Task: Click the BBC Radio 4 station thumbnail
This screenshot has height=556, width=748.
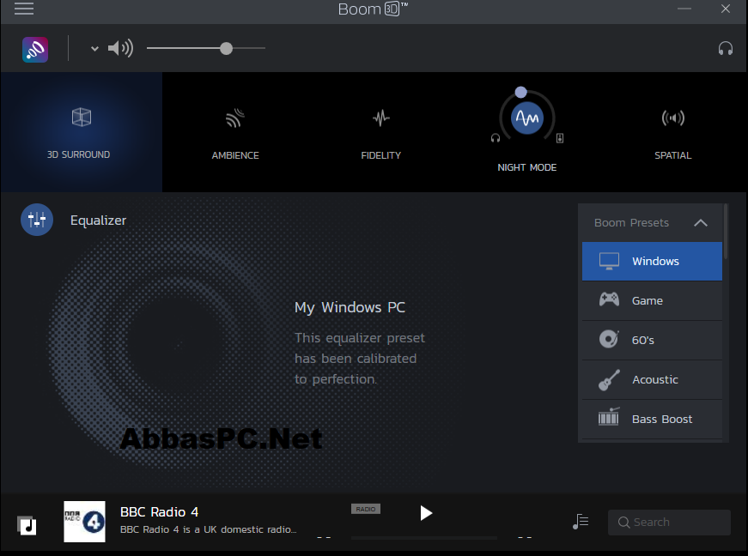Action: (84, 521)
